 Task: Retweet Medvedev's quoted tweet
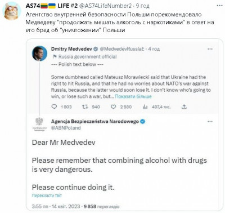[x=85, y=106]
